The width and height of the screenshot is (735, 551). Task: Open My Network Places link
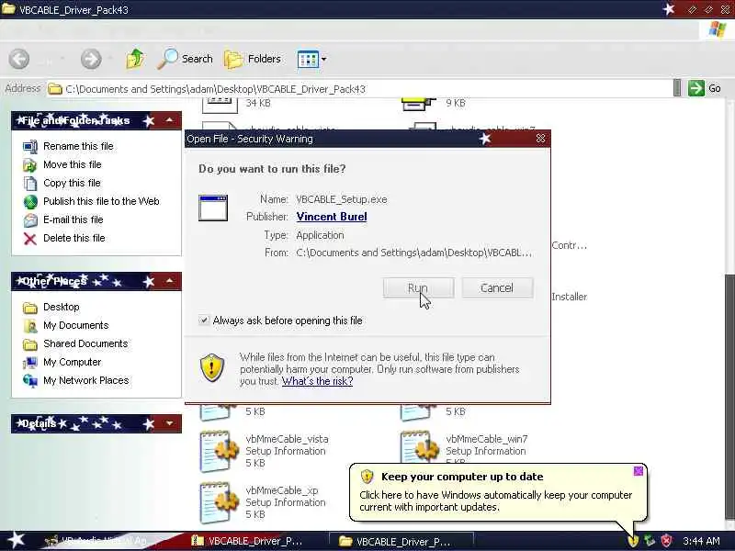(x=85, y=380)
